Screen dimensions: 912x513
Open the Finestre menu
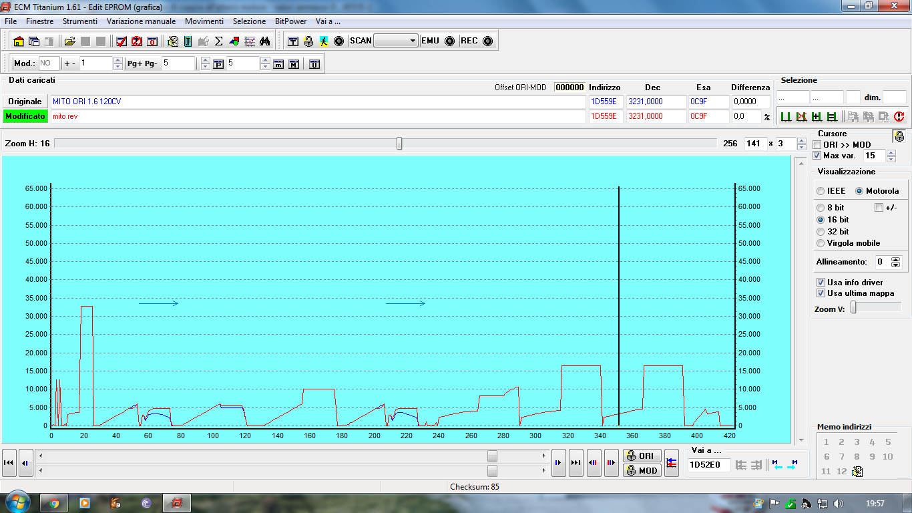point(39,21)
